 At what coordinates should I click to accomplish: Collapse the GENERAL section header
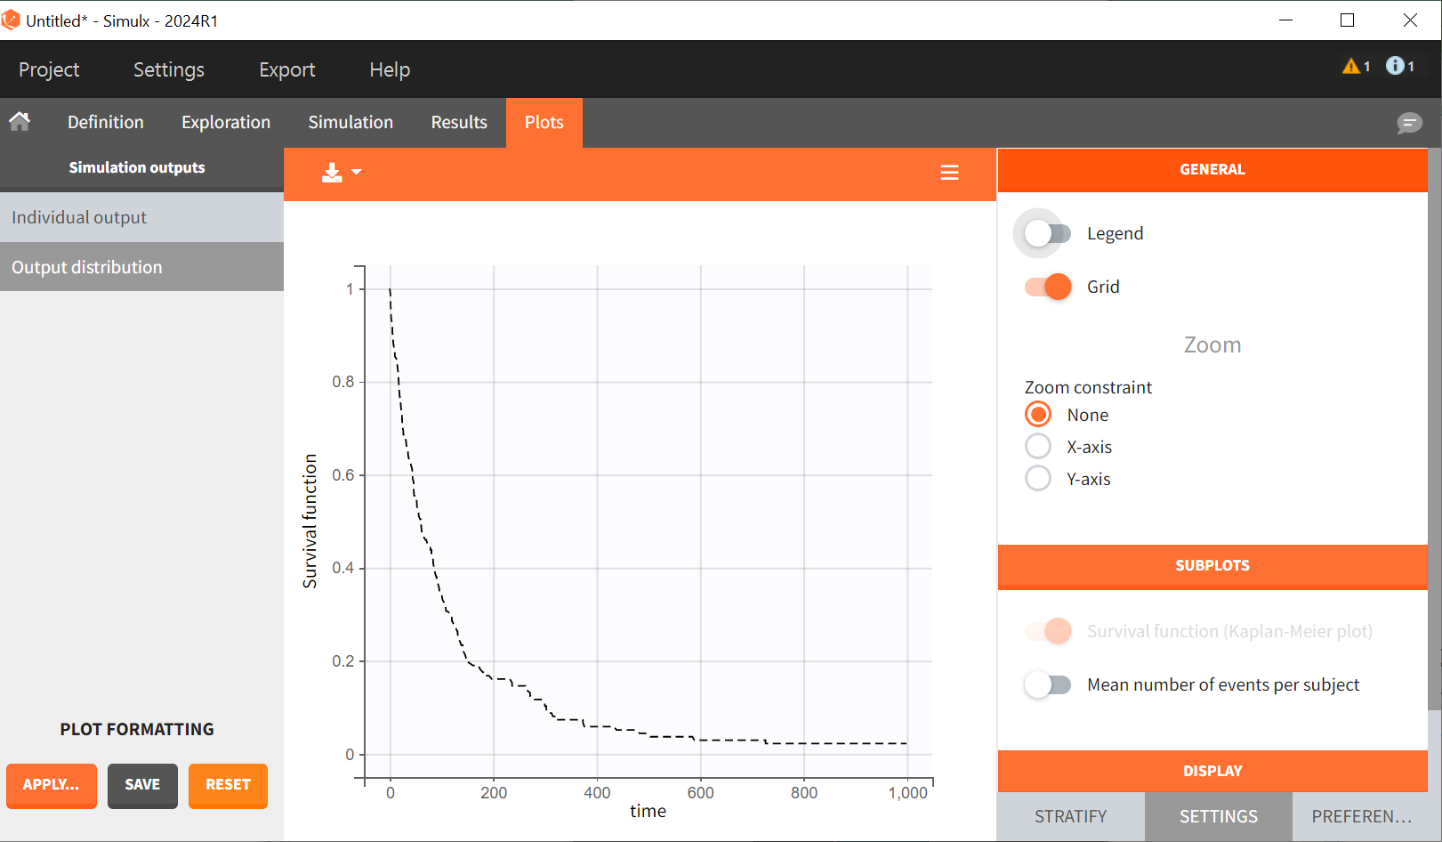pos(1212,170)
